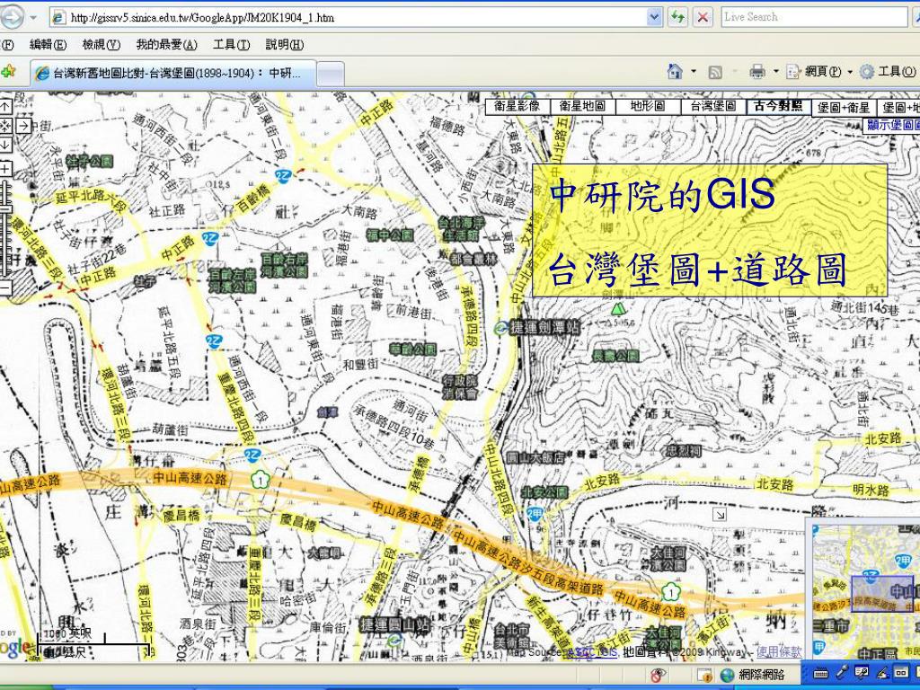Click the 圓山大飯店 map label

point(535,457)
